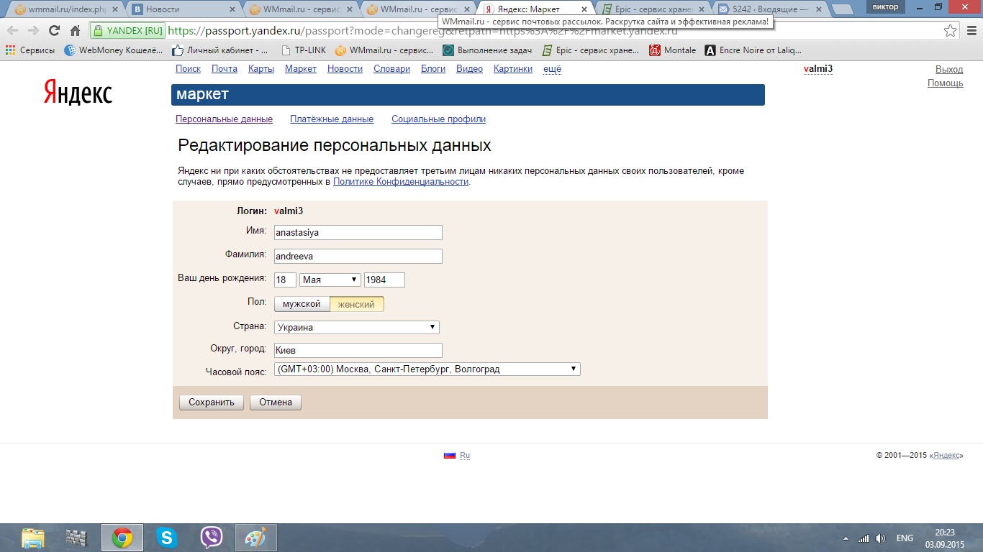
Task: Select the женский gender option
Action: tap(356, 304)
